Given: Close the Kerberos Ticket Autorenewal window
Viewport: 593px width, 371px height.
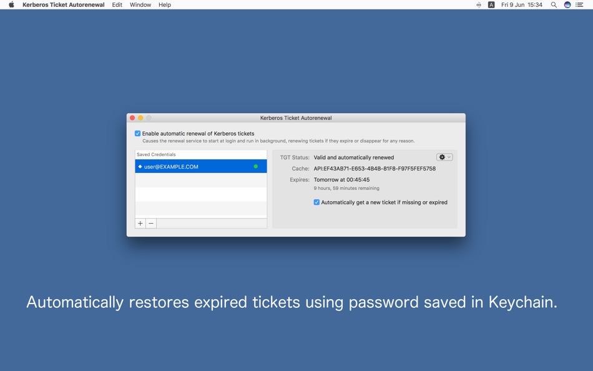Looking at the screenshot, I should click(132, 118).
